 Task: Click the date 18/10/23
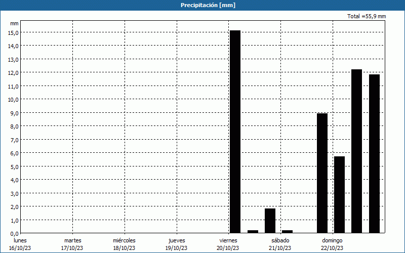124,248
